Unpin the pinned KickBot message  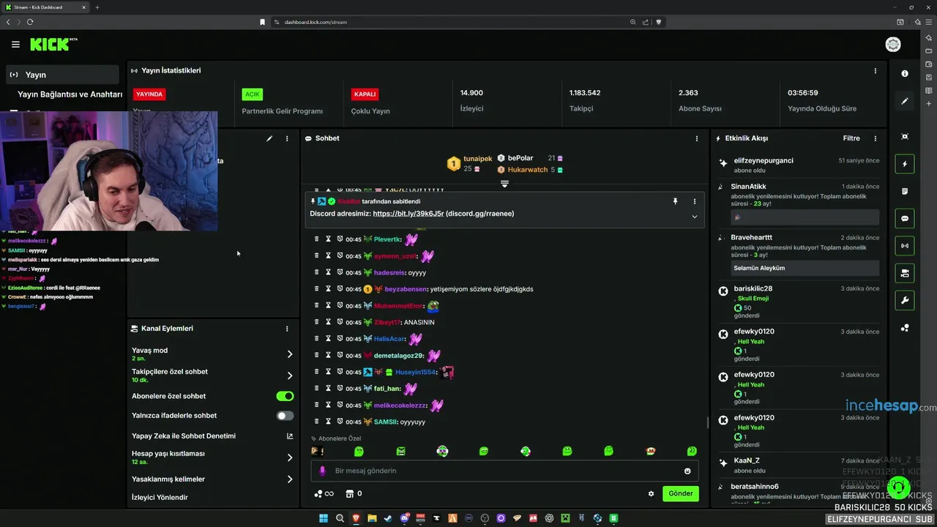coord(675,201)
